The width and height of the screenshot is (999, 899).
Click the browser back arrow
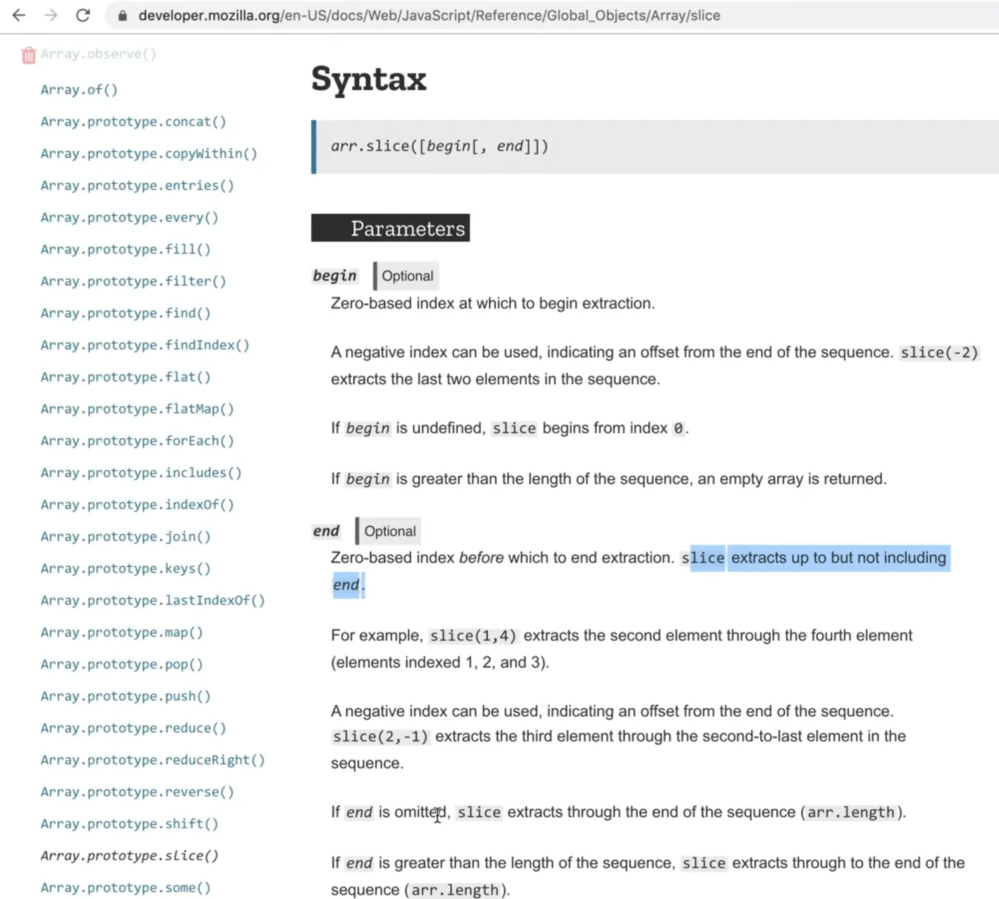(x=19, y=15)
